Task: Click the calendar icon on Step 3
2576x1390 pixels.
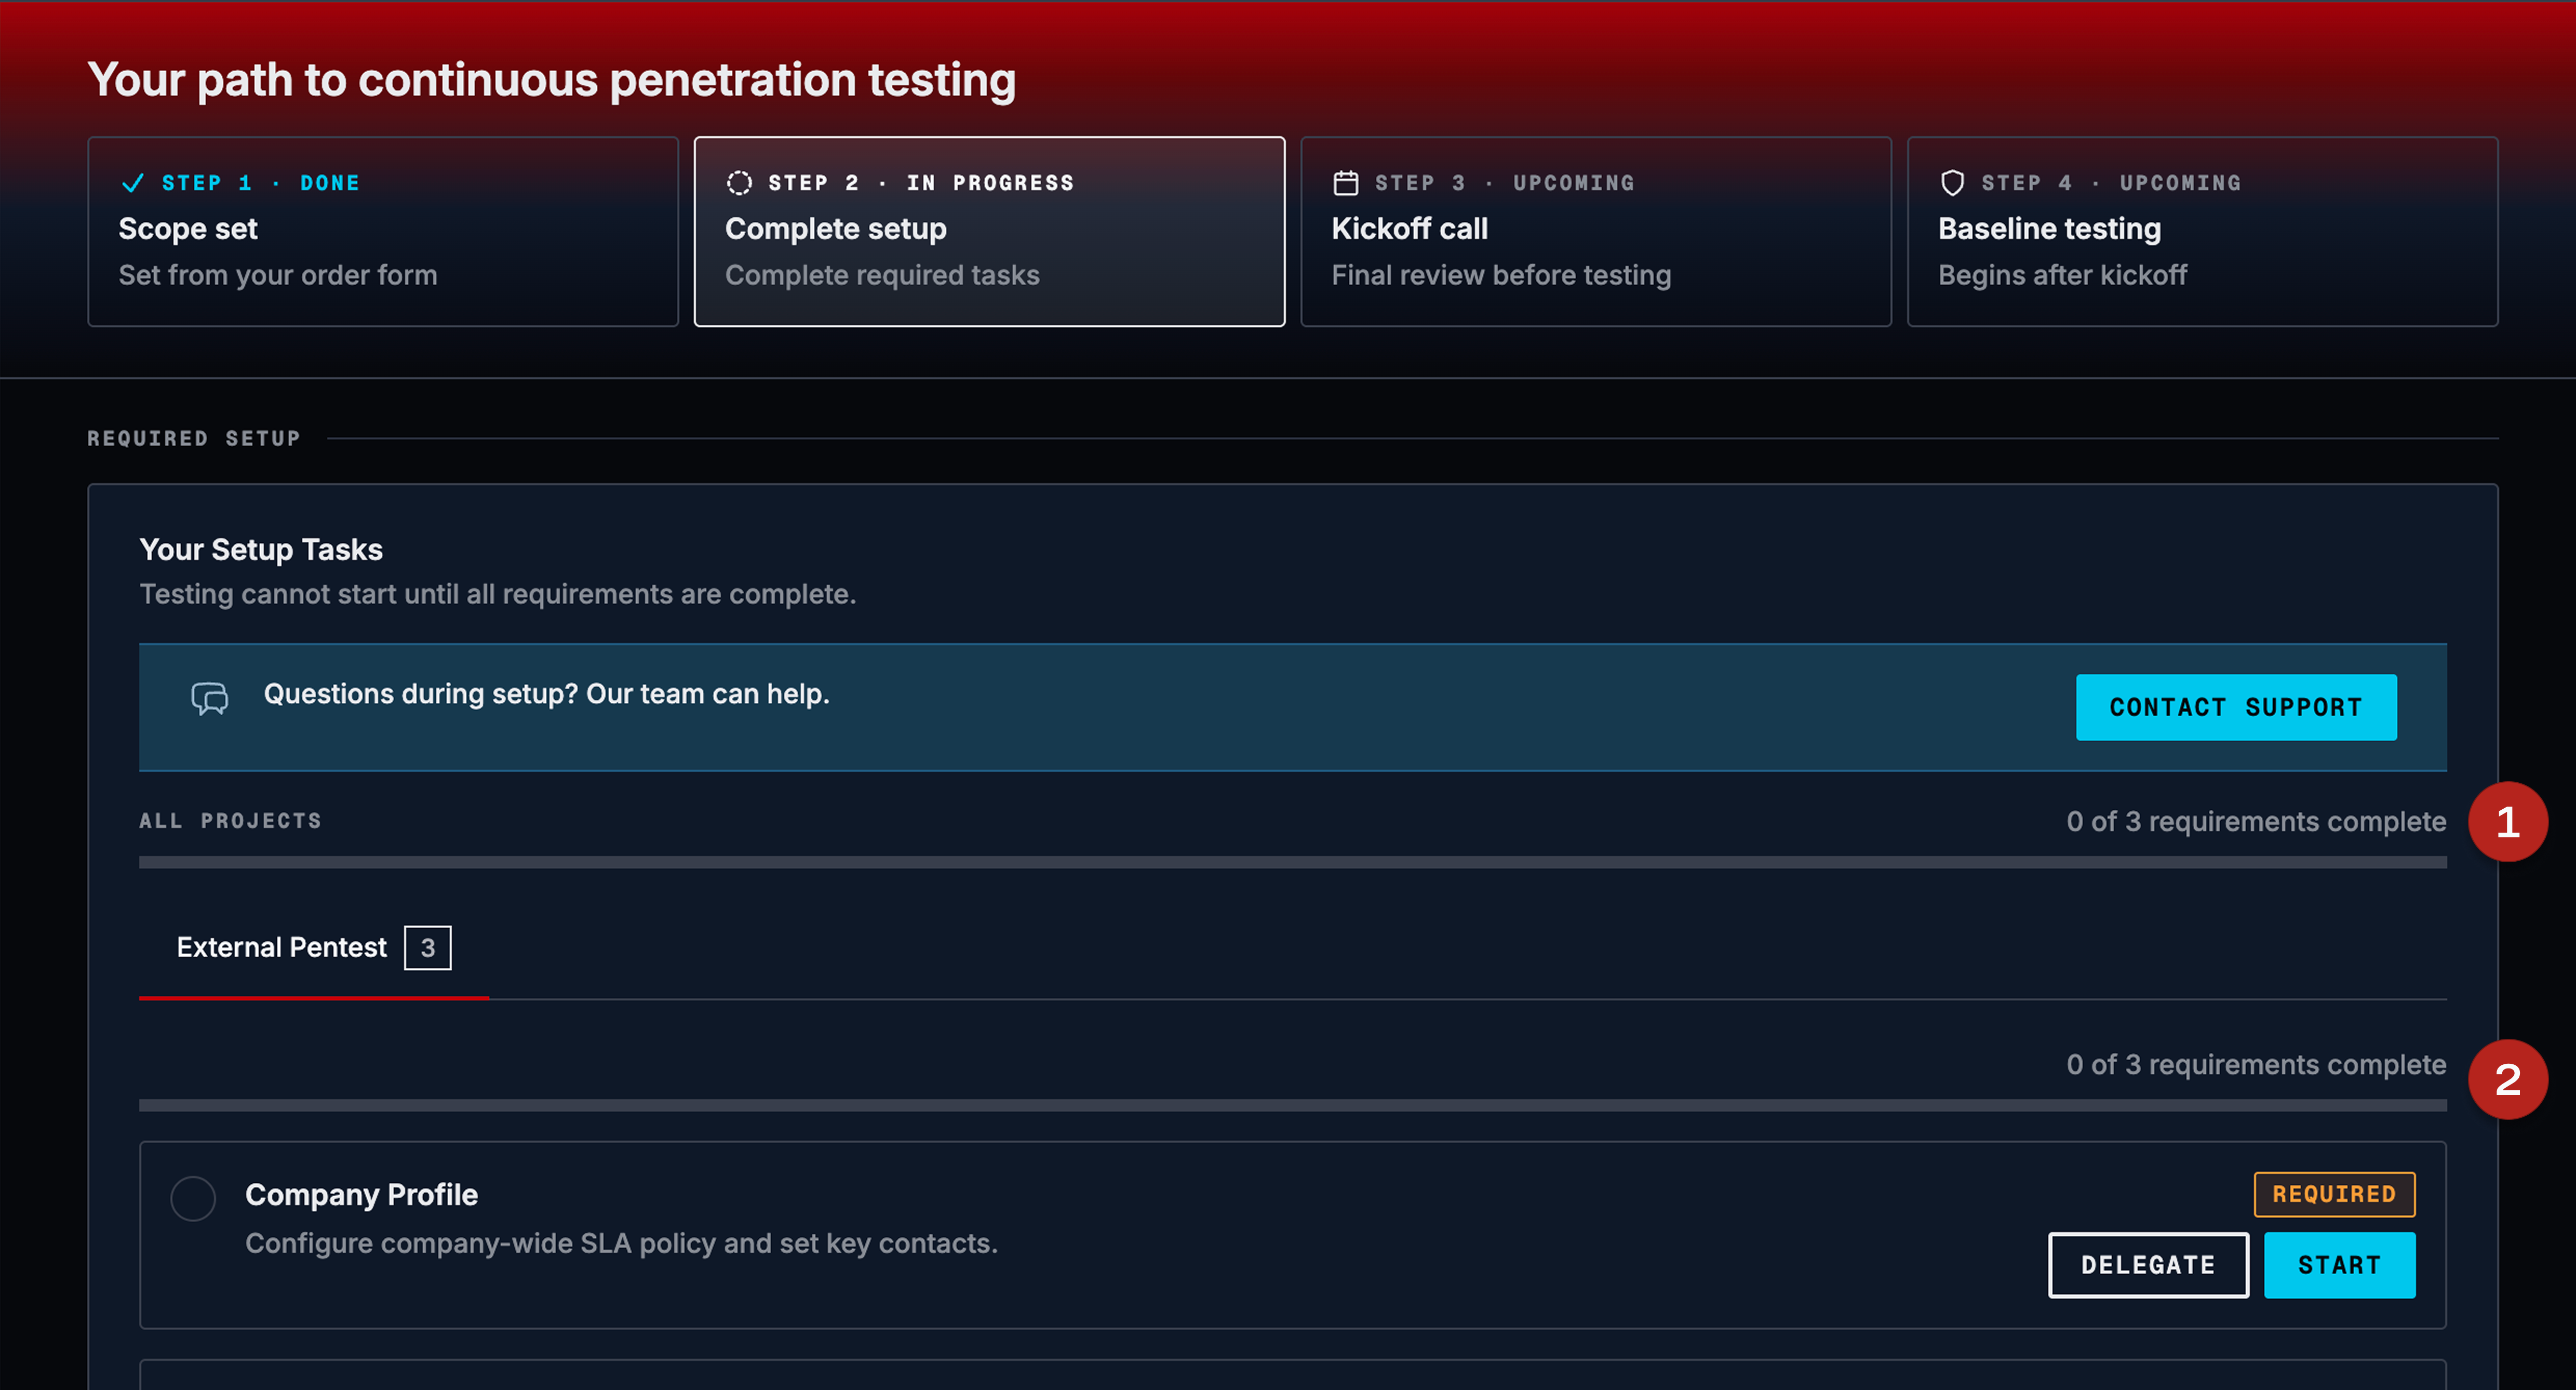Action: (1346, 183)
